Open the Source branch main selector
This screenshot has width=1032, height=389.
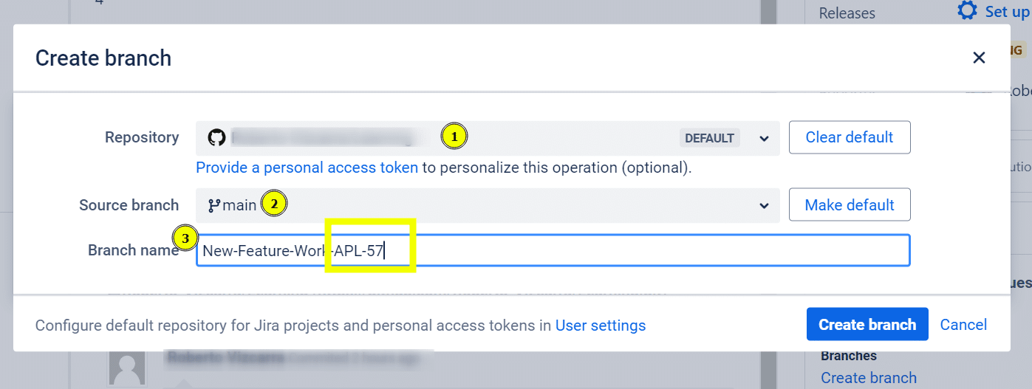(x=488, y=205)
